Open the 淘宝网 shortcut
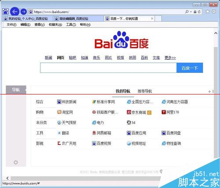Image resolution: width=220 pixels, height=188 pixels. (65, 112)
